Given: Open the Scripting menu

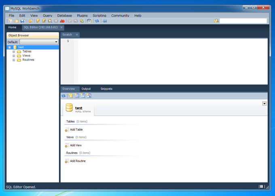Looking at the screenshot, I should coord(99,15).
